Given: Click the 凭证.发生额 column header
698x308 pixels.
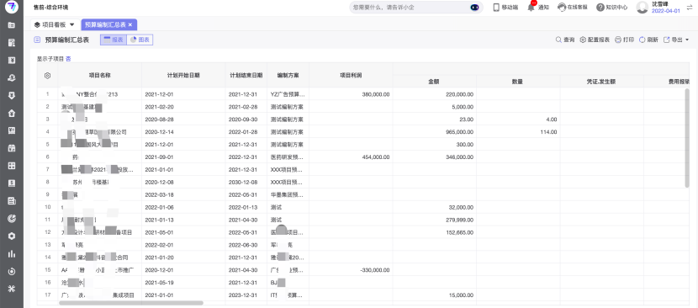Looking at the screenshot, I should [601, 82].
